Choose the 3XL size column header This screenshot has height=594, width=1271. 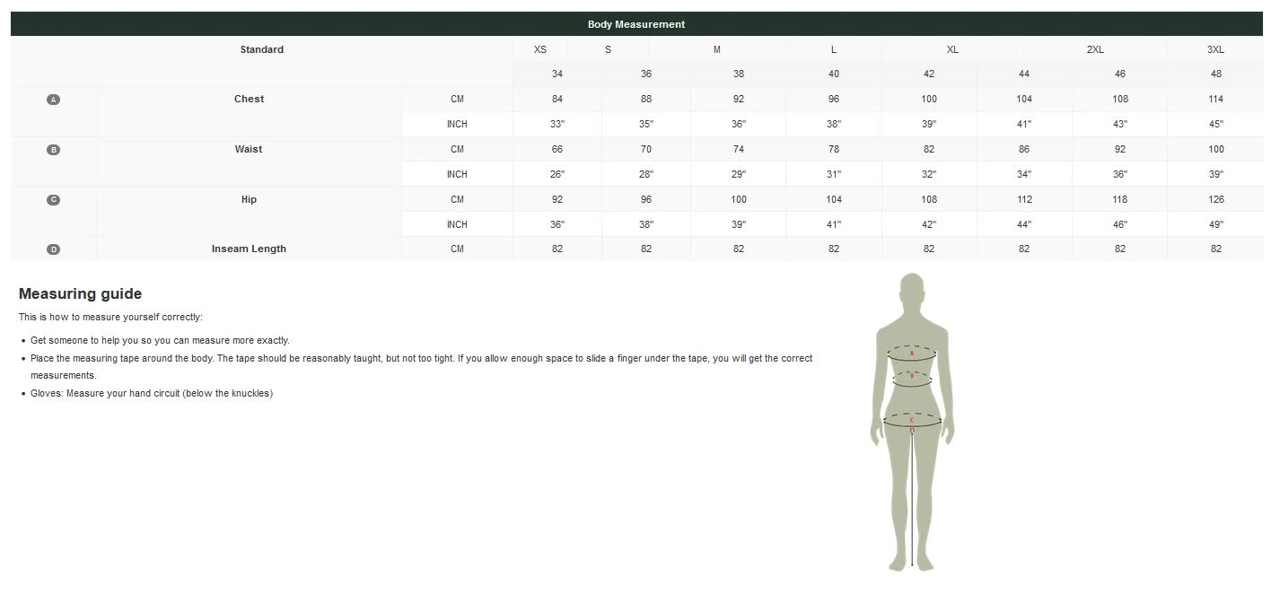[1215, 50]
